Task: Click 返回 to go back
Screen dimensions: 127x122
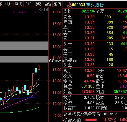Action: click(x=58, y=4)
